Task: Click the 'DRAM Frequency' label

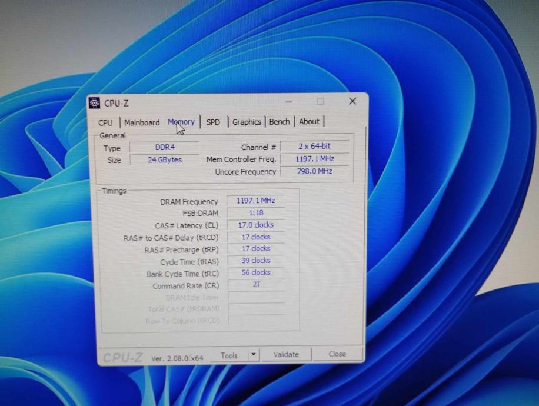Action: [x=189, y=202]
